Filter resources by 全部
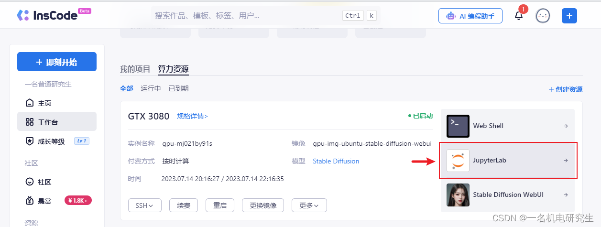 click(126, 89)
